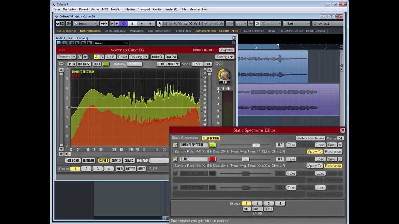This screenshot has width=399, height=224.
Task: Toggle snap grid icon in toolbar
Action: tap(263, 24)
